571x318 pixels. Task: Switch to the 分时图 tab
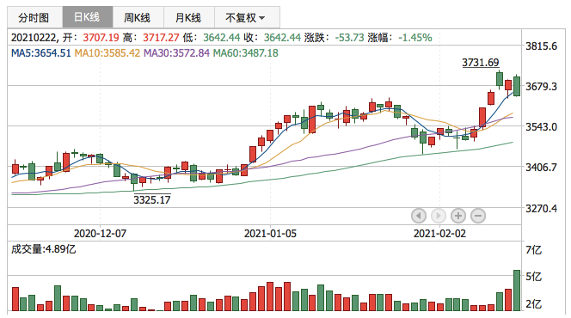pos(35,17)
